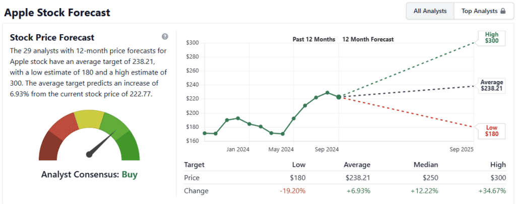The height and width of the screenshot is (204, 516).
Task: Click the Apple Stock Forecast heading
Action: (58, 12)
